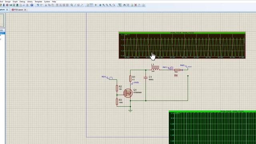
Task: Close the Schematic Capture tab
Action: click(7, 10)
